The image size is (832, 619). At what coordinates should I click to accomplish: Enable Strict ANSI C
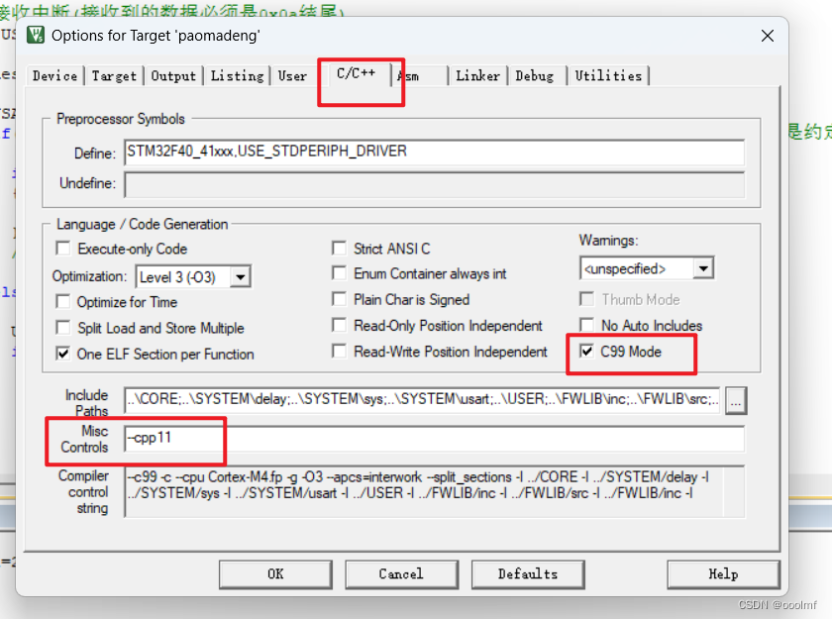pyautogui.click(x=339, y=248)
